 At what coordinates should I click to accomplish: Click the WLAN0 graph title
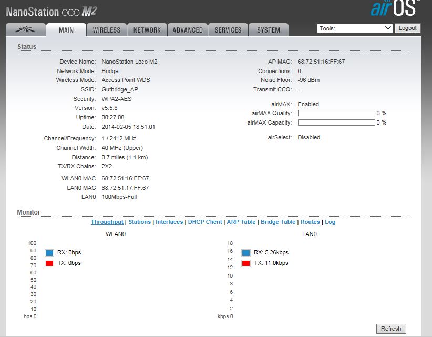pos(116,234)
